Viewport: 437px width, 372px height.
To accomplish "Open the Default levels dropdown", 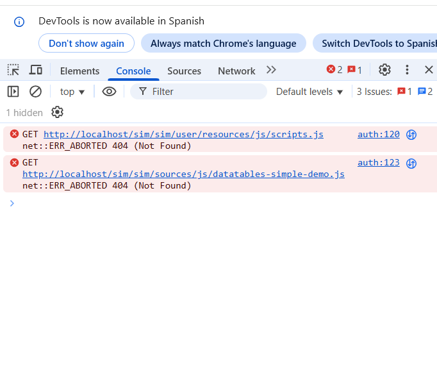I will pos(309,92).
